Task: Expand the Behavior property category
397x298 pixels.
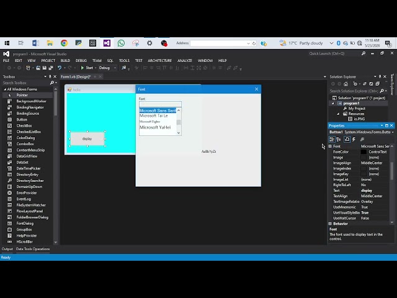Action: click(330, 223)
